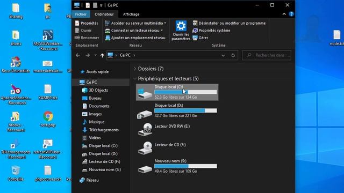Go back with the left arrow
344x193 pixels.
click(x=77, y=55)
